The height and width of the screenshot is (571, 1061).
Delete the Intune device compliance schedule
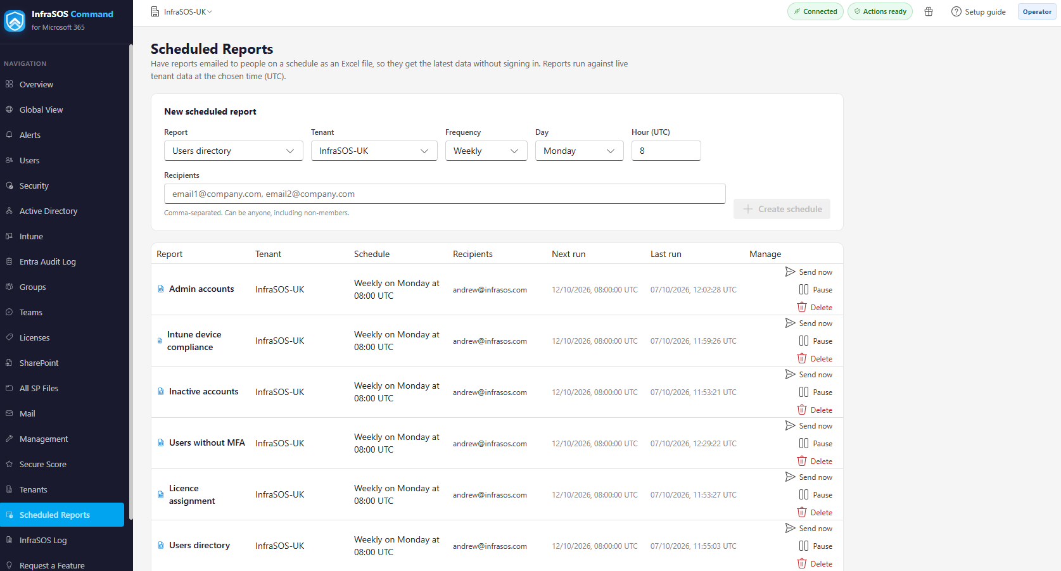tap(815, 358)
